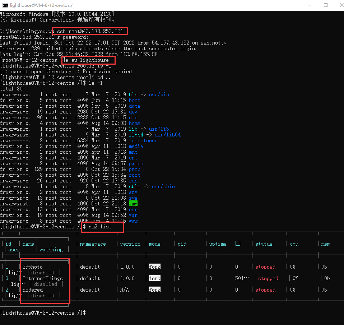Click the 'nodered' process name

click(33, 290)
